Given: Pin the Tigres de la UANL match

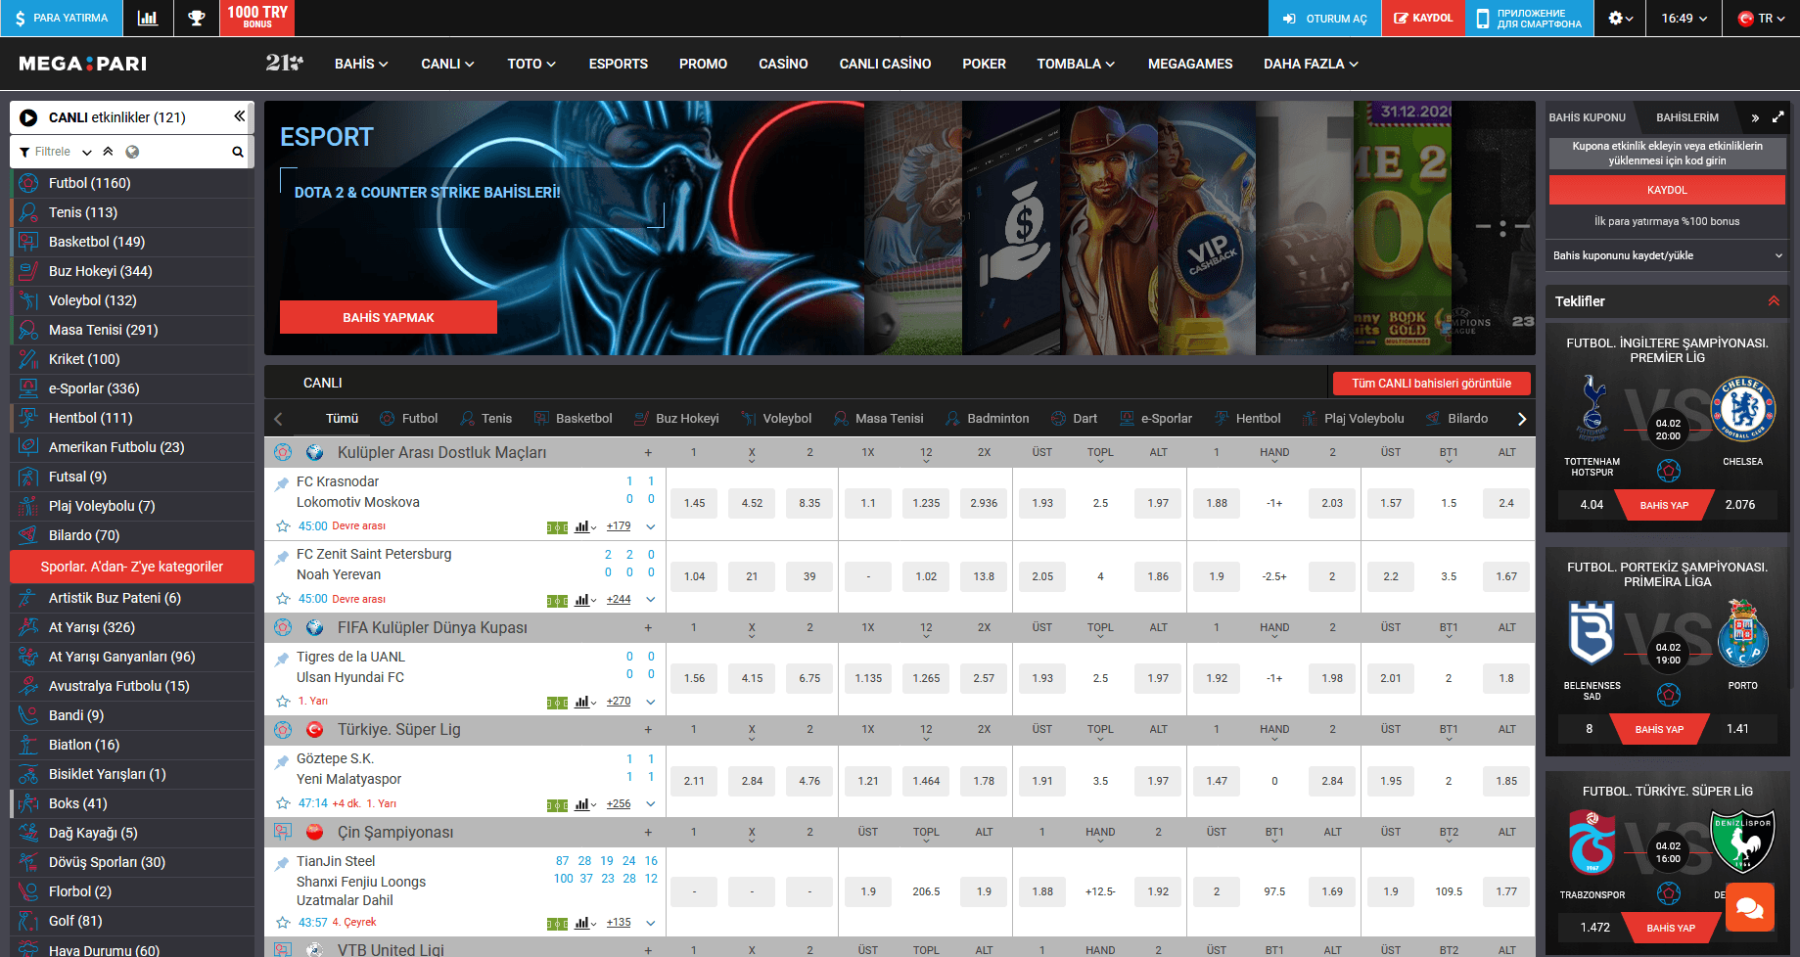Looking at the screenshot, I should click(x=282, y=659).
